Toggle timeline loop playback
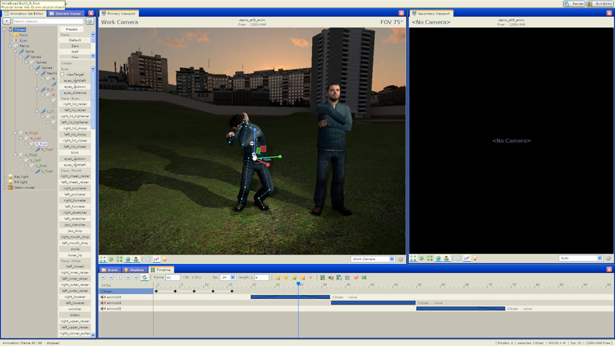 click(x=144, y=277)
